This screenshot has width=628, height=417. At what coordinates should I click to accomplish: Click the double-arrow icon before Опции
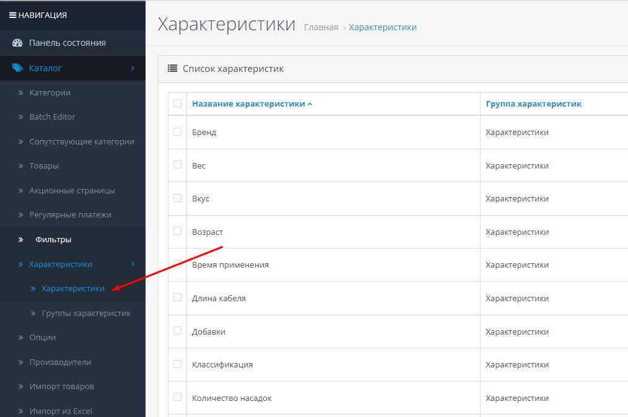(x=20, y=338)
